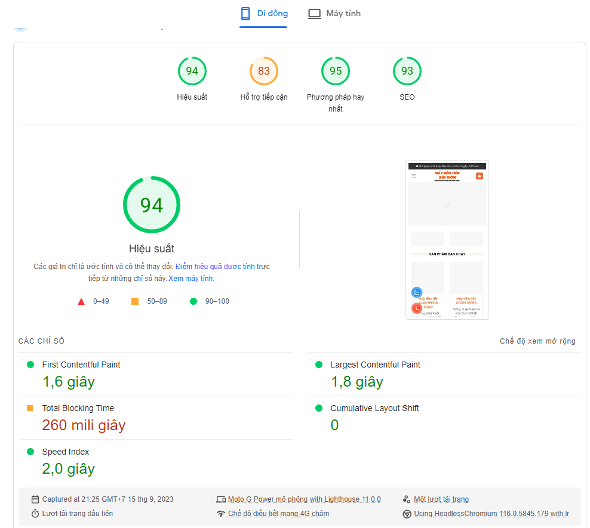Click the network icon before Chế độ điều tiết mạng
The width and height of the screenshot is (590, 528).
pyautogui.click(x=222, y=512)
